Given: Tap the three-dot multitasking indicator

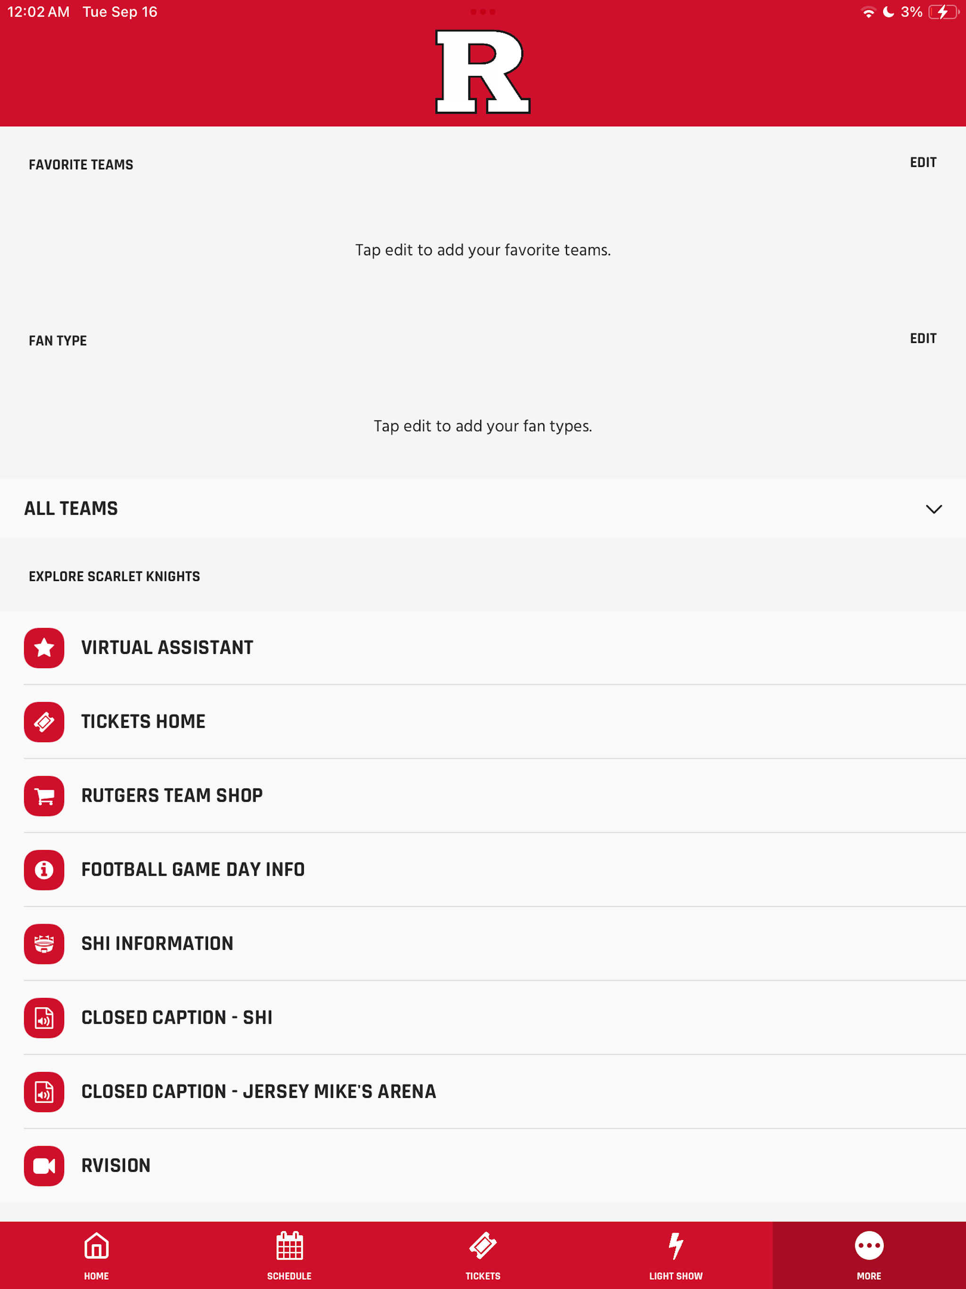Looking at the screenshot, I should coord(483,12).
